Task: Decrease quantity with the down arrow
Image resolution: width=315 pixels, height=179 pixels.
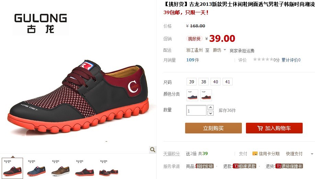Action: pos(210,113)
